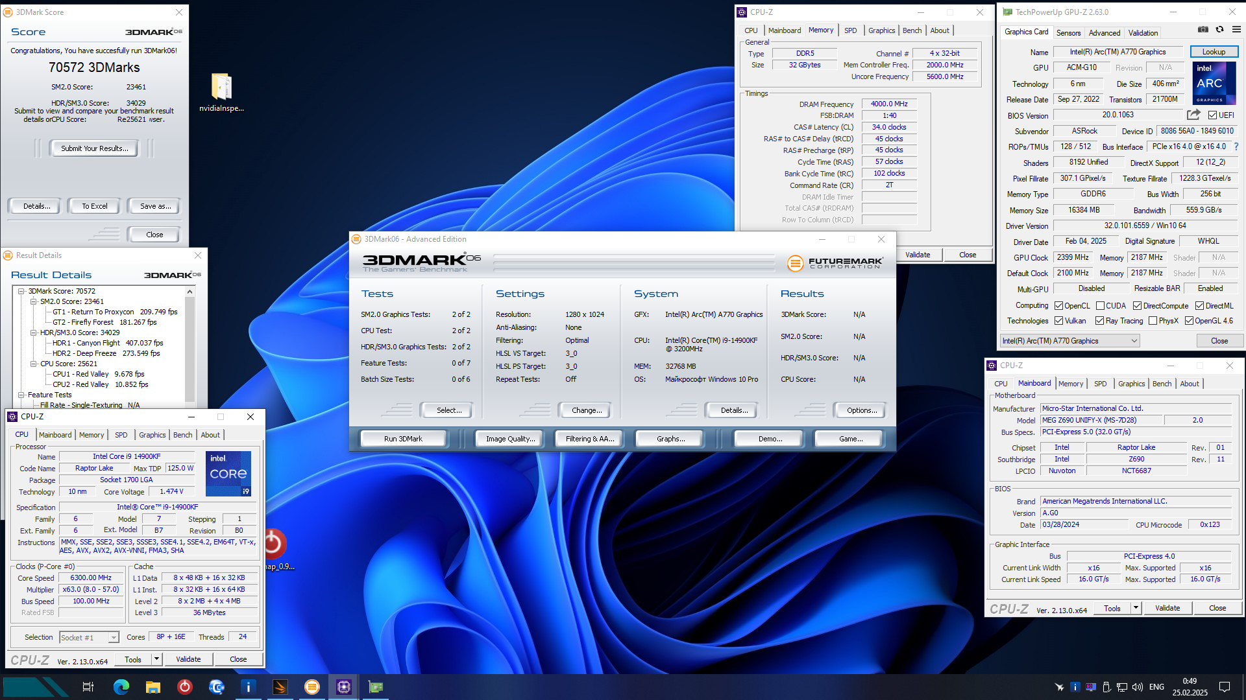This screenshot has width=1246, height=700.
Task: Click GPU-Z refresh icon
Action: click(x=1219, y=30)
